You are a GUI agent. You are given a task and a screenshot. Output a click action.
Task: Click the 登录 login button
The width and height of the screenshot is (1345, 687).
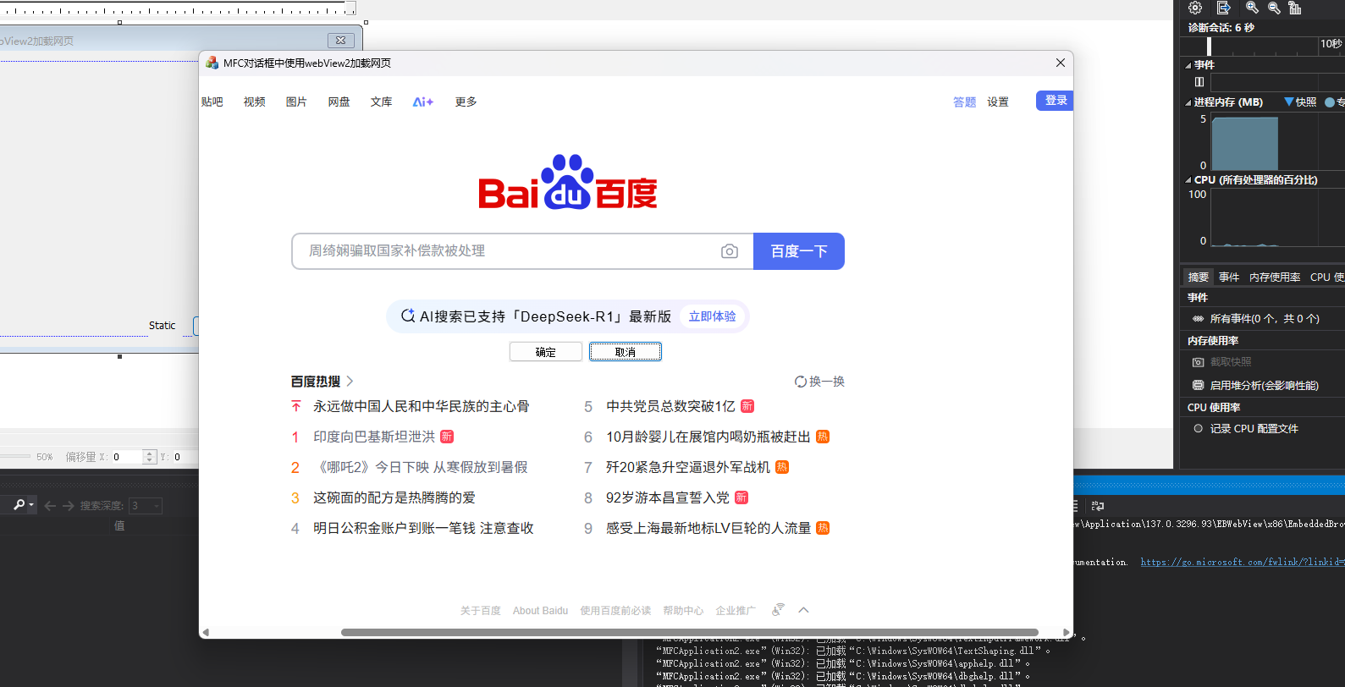1055,101
